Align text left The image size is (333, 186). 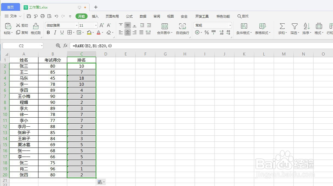(x=121, y=32)
